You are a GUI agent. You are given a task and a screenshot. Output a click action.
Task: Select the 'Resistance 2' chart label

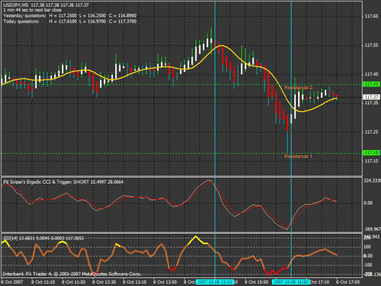298,87
